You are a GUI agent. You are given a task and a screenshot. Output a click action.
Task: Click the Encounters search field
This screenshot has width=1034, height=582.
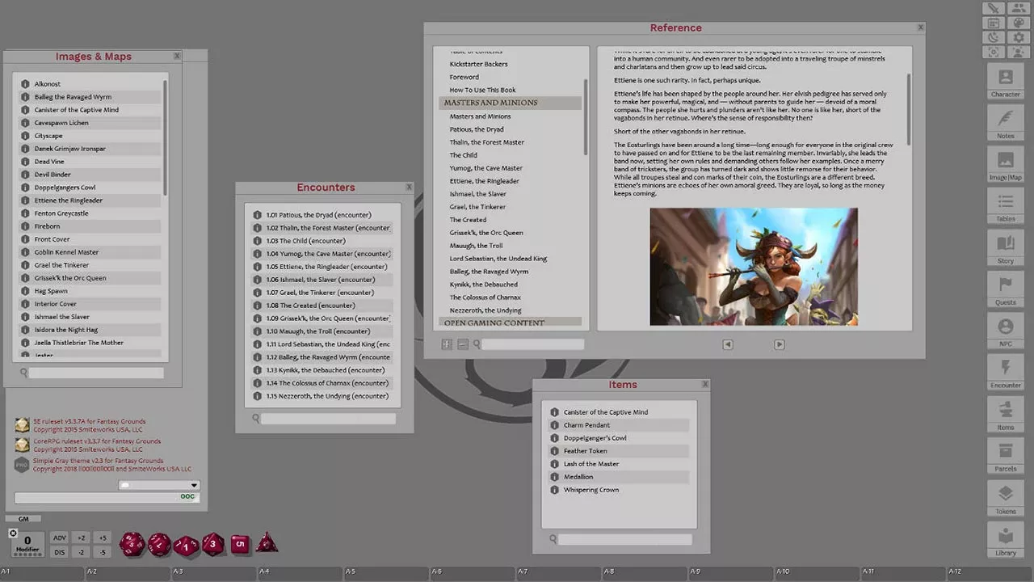[328, 419]
